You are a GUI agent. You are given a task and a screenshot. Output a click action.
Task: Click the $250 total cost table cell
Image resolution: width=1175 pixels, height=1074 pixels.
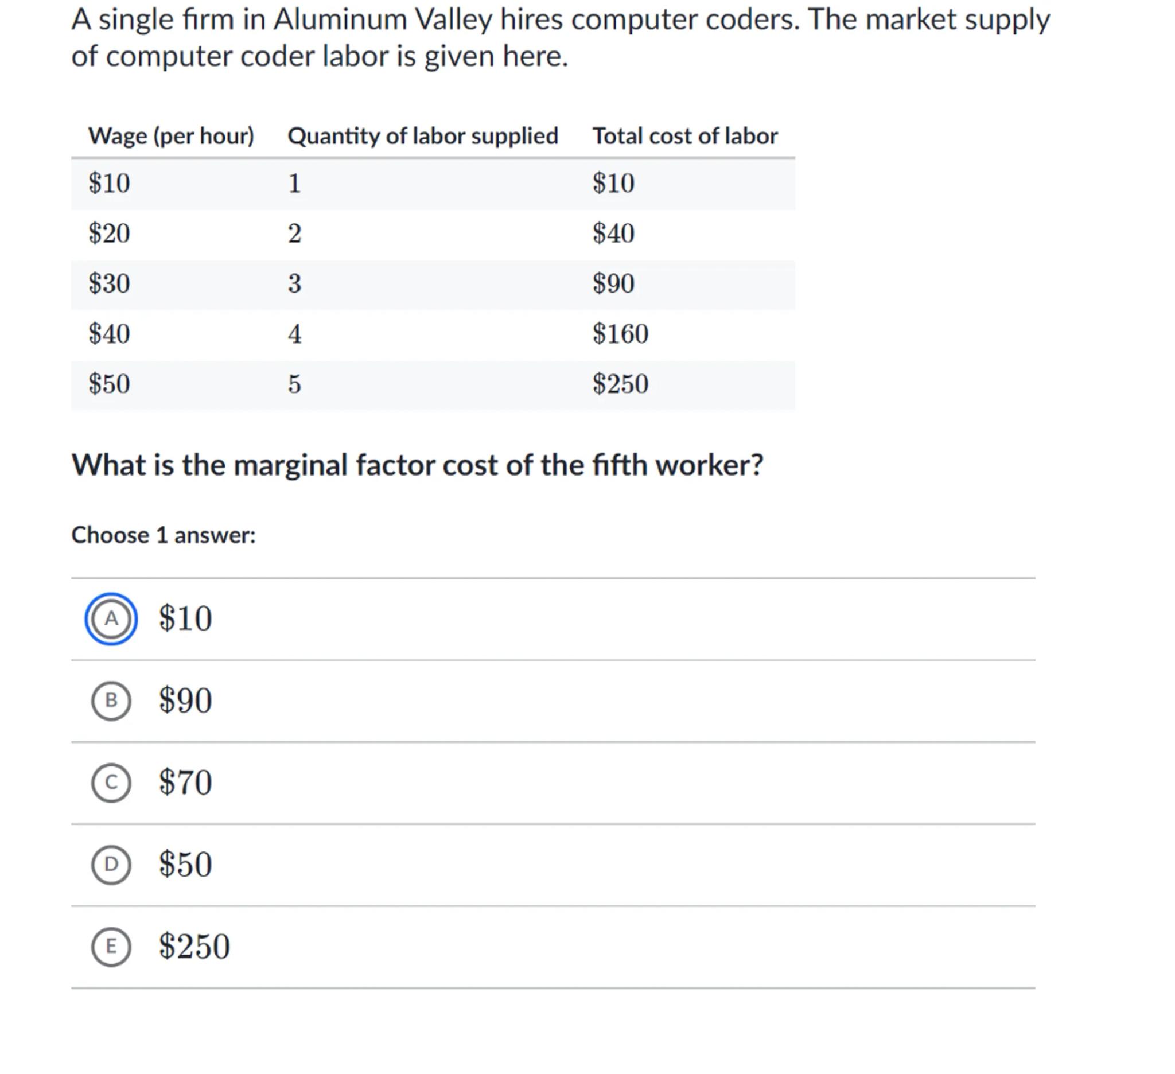[620, 384]
